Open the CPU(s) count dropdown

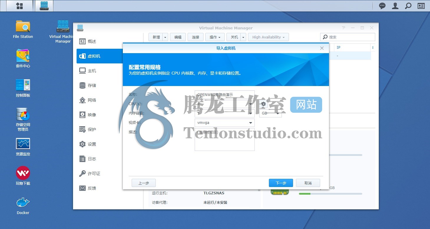[x=224, y=104]
